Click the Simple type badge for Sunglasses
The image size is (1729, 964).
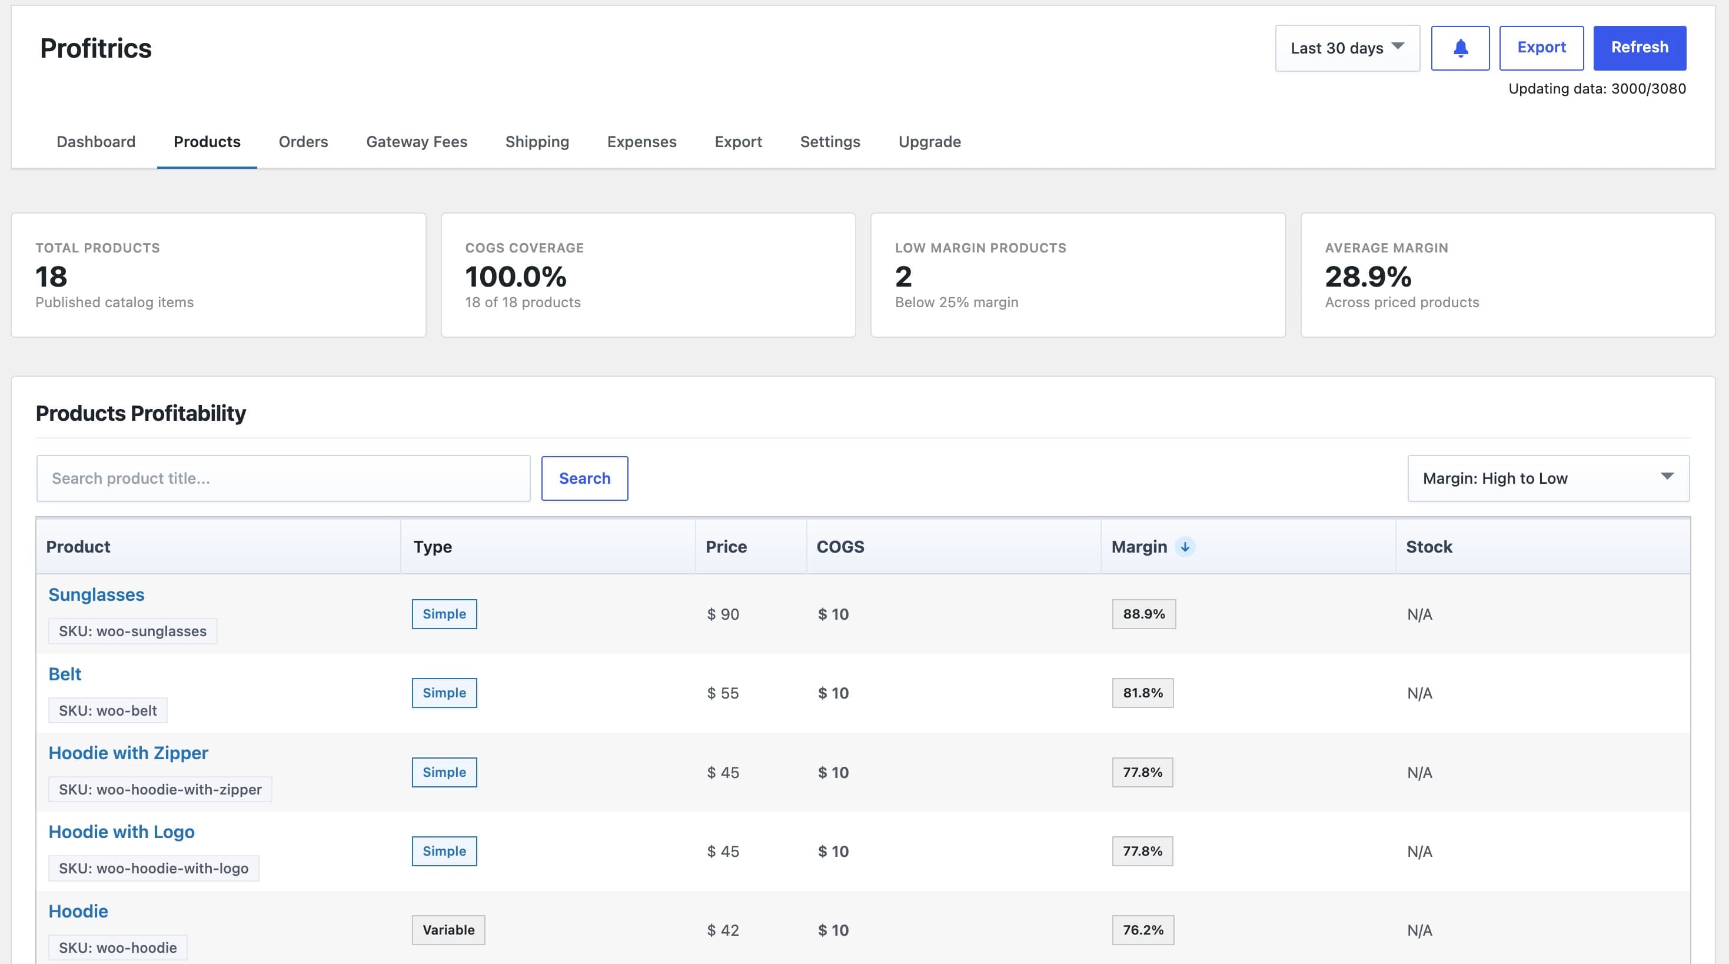(444, 614)
